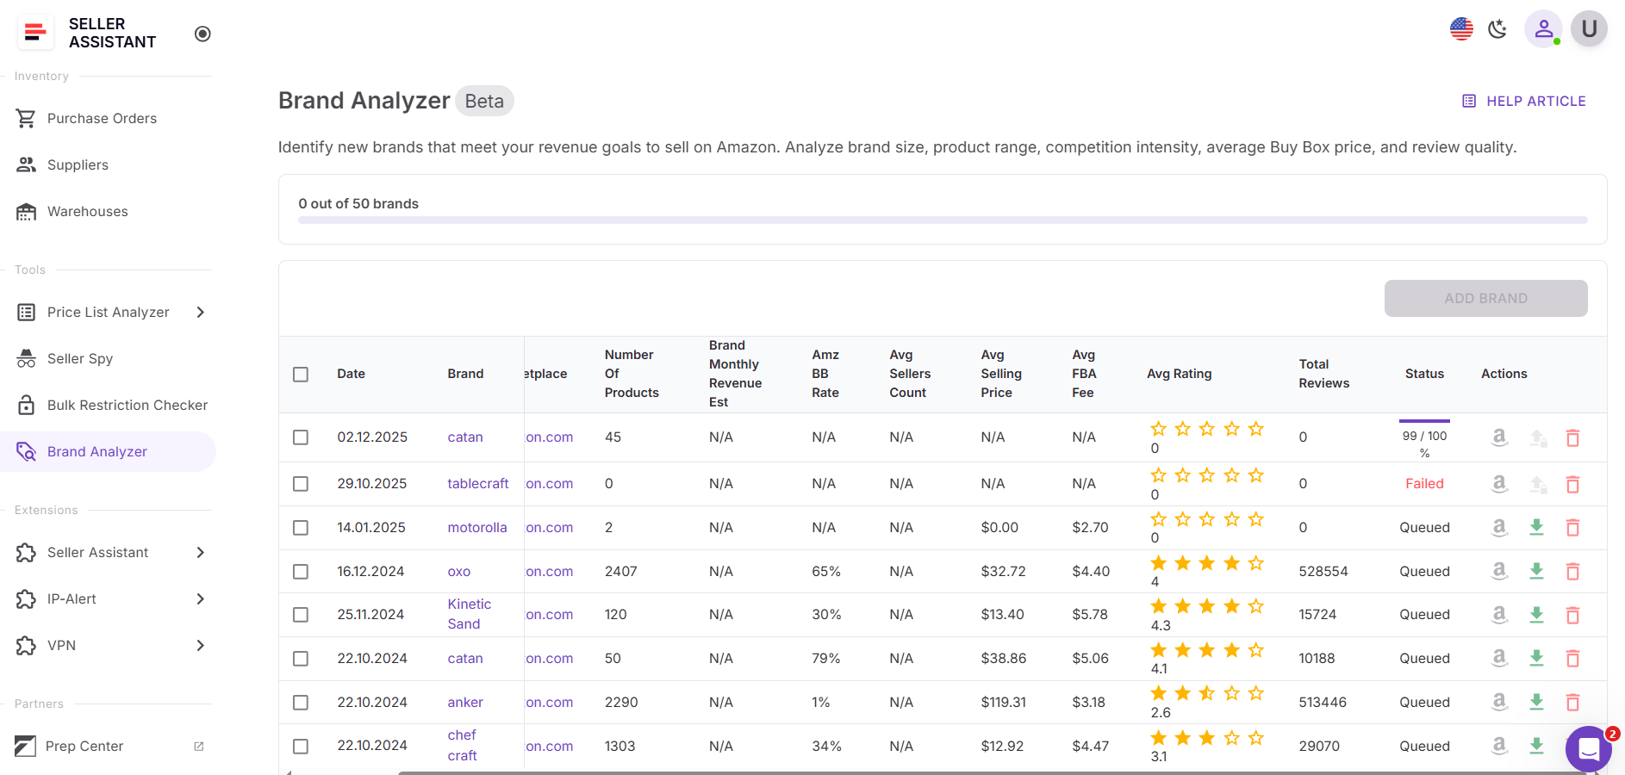The width and height of the screenshot is (1625, 775).
Task: Open the US flag marketplace selector
Action: [1461, 28]
